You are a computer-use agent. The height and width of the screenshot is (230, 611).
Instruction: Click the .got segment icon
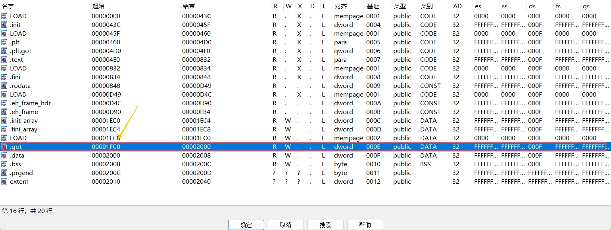4,146
